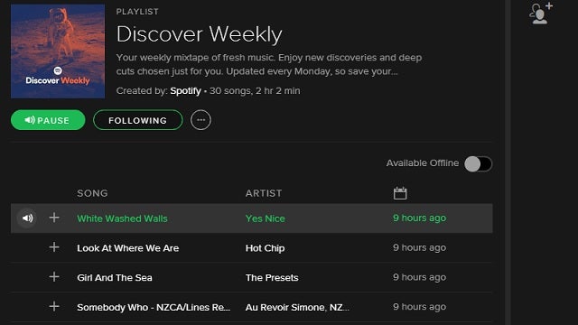Open the more options ellipsis button
The height and width of the screenshot is (325, 578).
pos(200,120)
